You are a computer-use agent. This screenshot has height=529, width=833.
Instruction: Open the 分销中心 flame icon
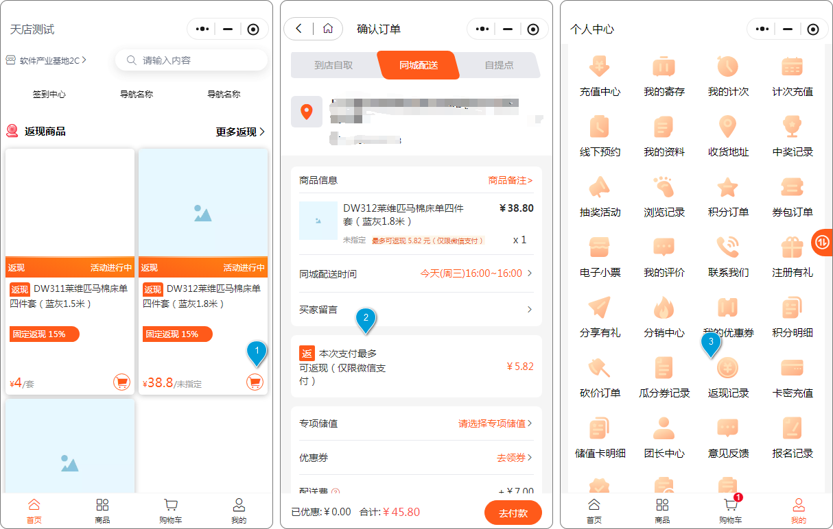point(664,308)
